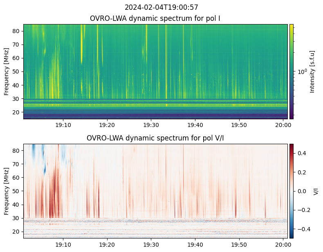
Task: Click the -0.4 tick on V/I colorbar
Action: point(302,229)
